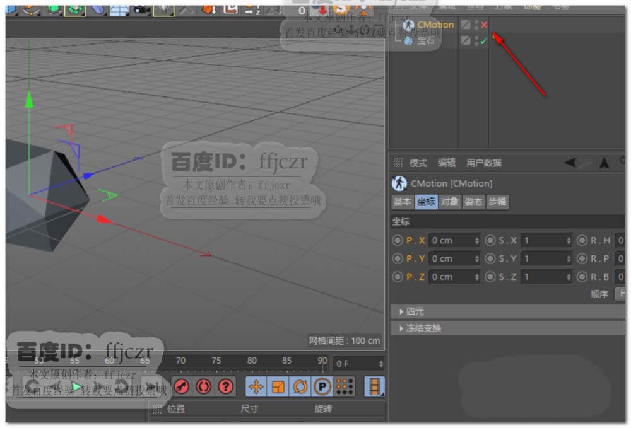631x428 pixels.
Task: Select the CMotion object name
Action: click(435, 25)
